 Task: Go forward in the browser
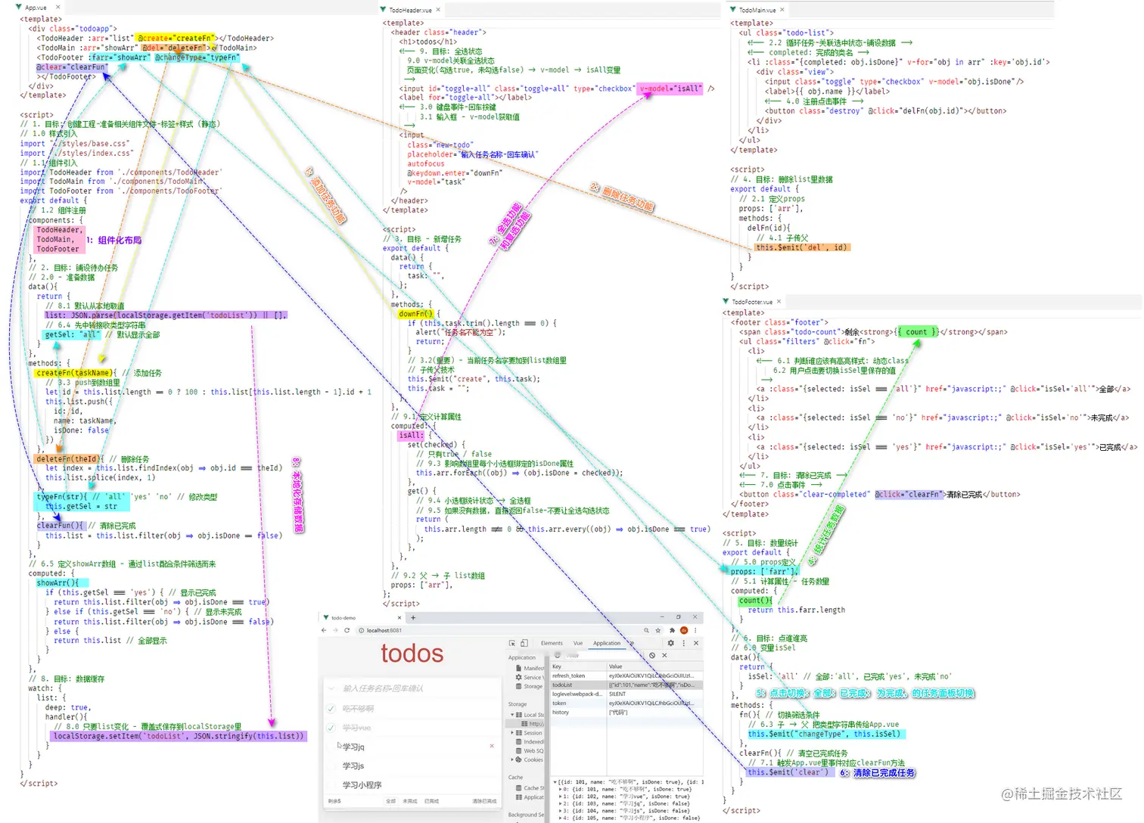tap(335, 630)
